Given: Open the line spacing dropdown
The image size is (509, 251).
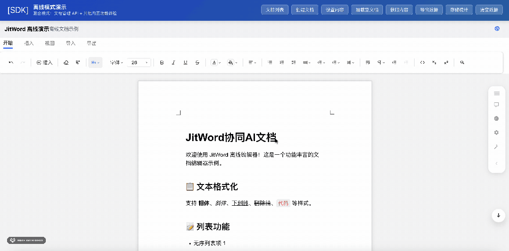Looking at the screenshot, I should tap(307, 63).
